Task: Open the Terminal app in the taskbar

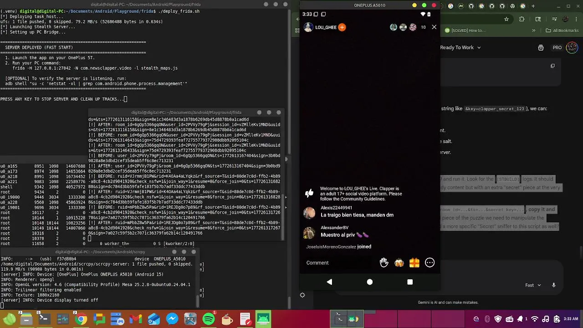Action: coord(44,319)
